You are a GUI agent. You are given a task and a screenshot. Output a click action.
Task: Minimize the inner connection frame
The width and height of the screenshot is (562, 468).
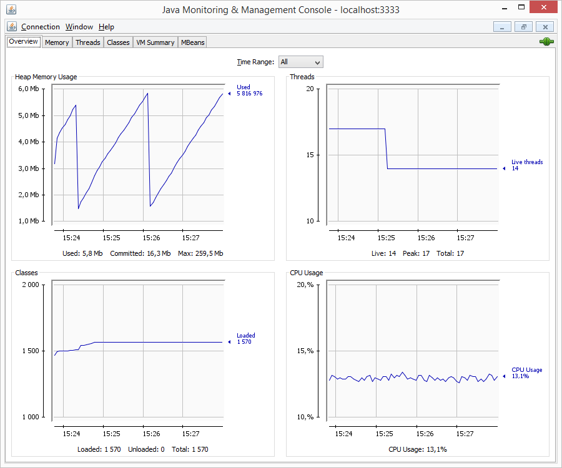[x=502, y=27]
